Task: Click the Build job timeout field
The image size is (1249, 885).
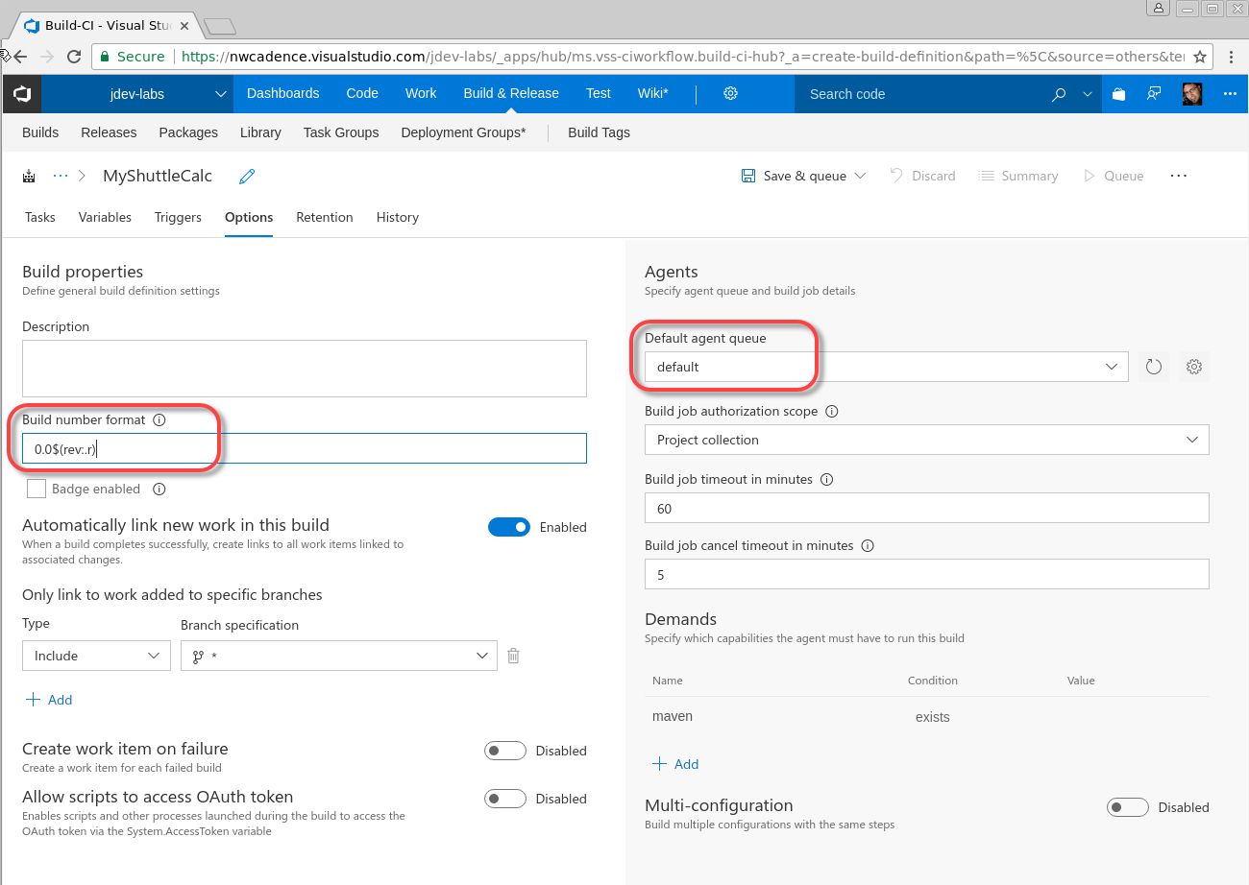Action: (926, 508)
